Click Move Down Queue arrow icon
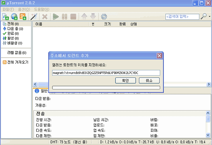This screenshot has width=212, height=145. tap(93, 17)
